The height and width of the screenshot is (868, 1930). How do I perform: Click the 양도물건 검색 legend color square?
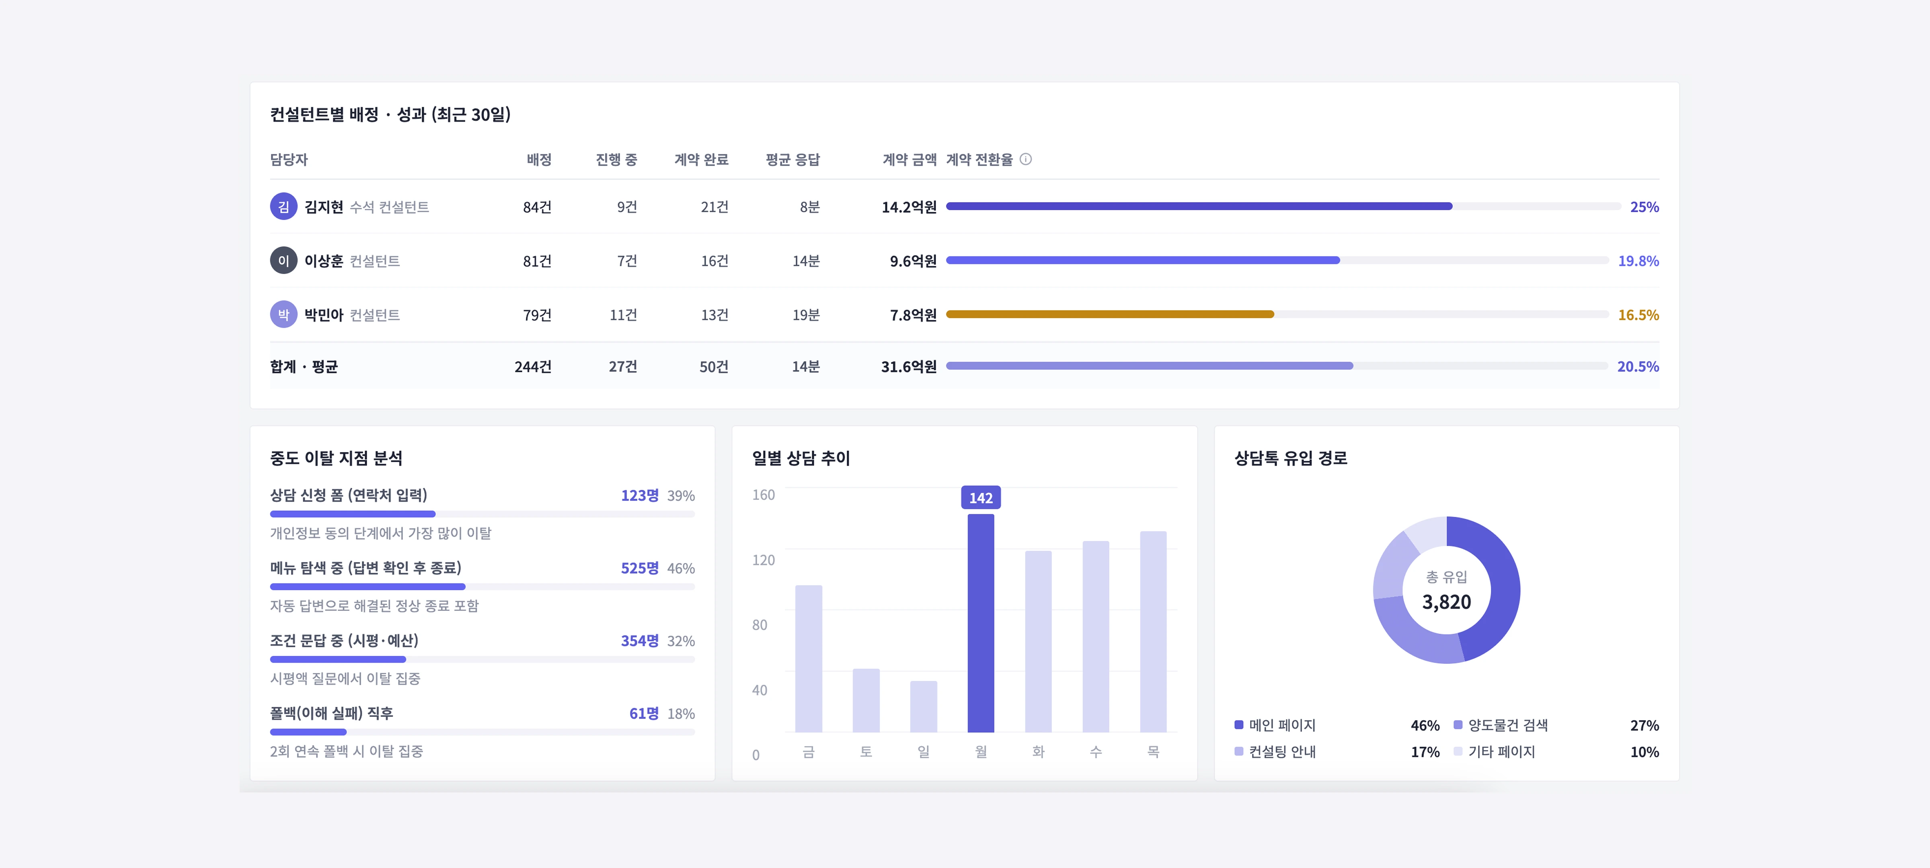(x=1458, y=725)
